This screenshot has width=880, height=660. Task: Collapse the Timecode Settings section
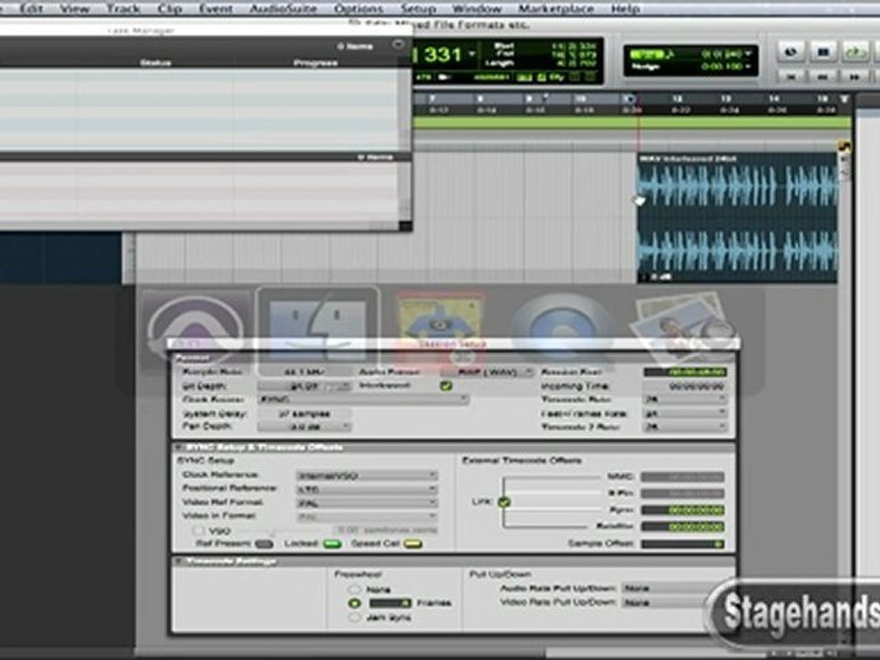[178, 561]
